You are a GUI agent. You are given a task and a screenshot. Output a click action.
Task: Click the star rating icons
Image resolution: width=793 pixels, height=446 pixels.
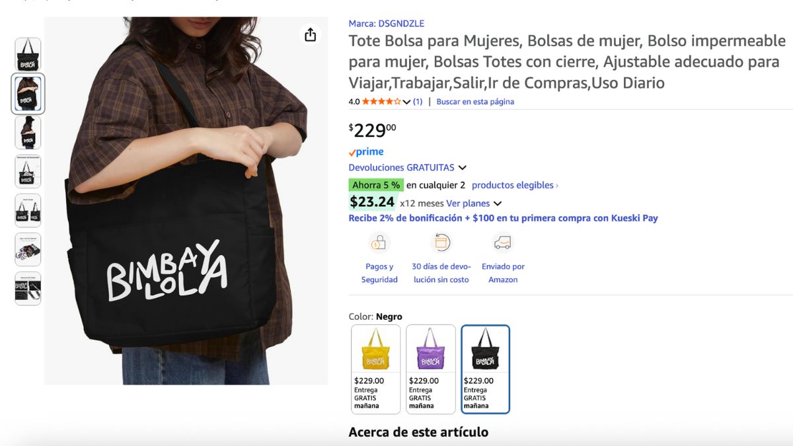pos(381,101)
